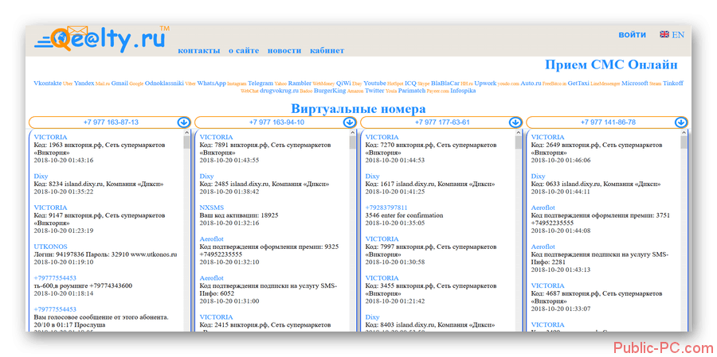Viewport: 717px width, 357px height.
Task: Click the Vkontakte service link
Action: tap(47, 83)
